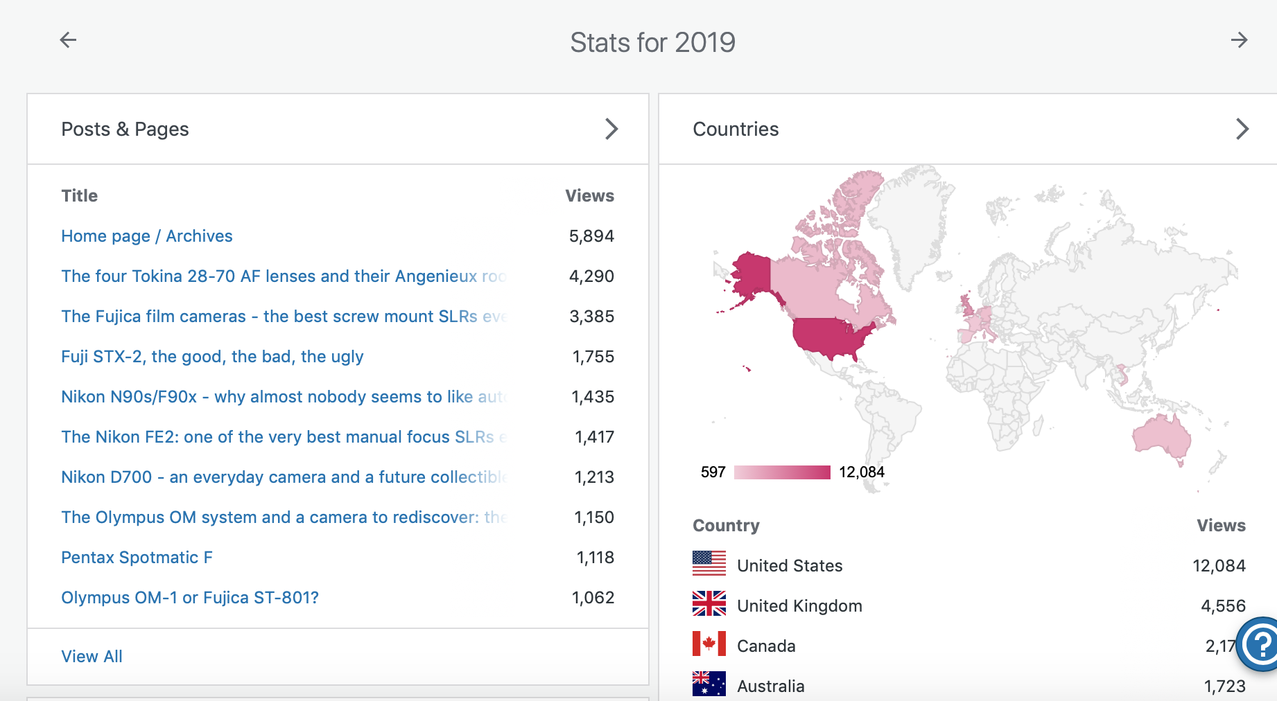Open the Countries header title
Screen dimensions: 1277x701
[x=736, y=130]
